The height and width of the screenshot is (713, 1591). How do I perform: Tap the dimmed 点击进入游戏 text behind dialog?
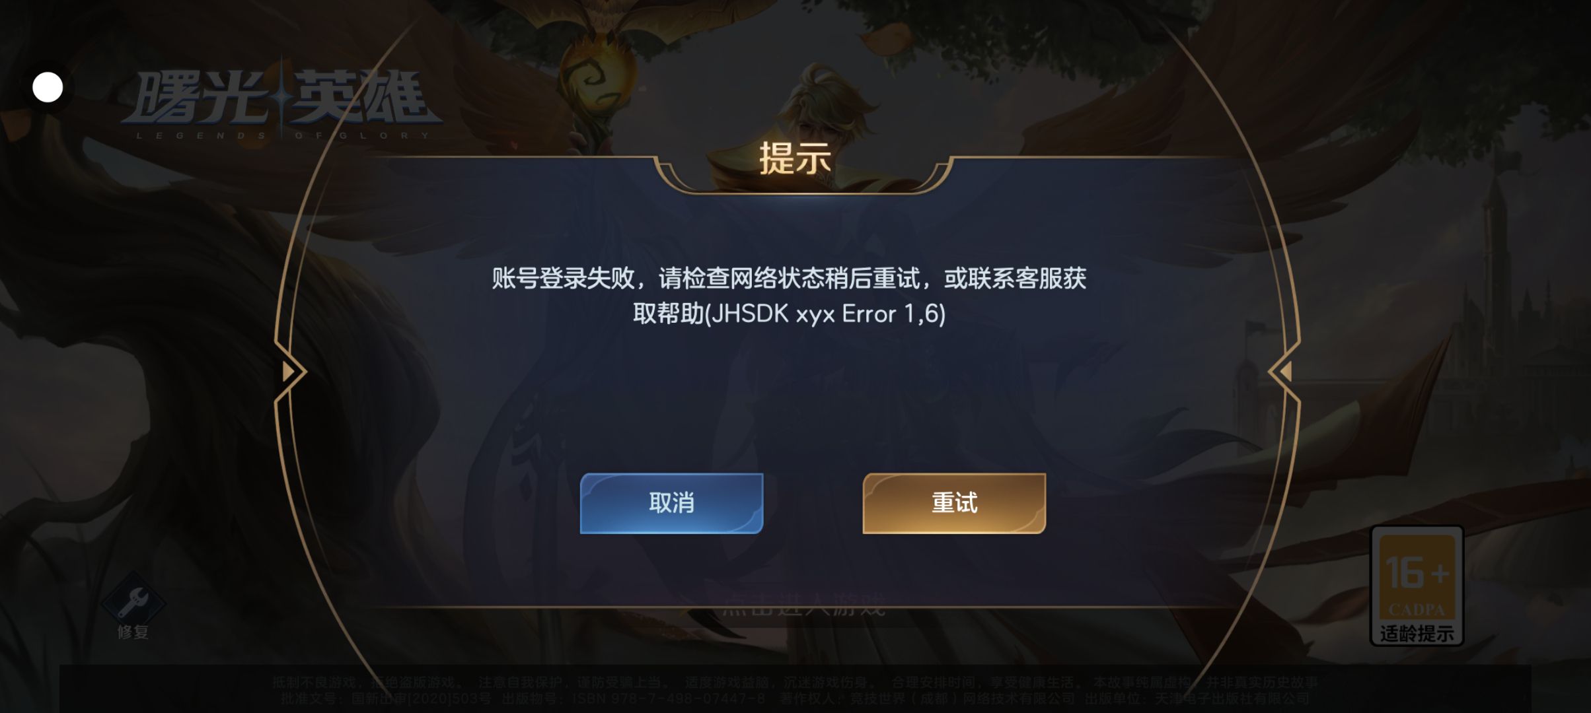pyautogui.click(x=803, y=604)
